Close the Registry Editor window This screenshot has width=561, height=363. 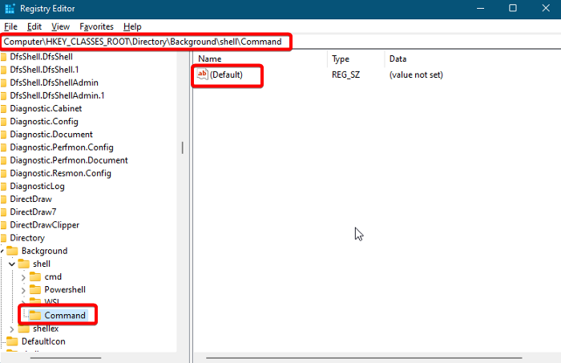pyautogui.click(x=545, y=9)
